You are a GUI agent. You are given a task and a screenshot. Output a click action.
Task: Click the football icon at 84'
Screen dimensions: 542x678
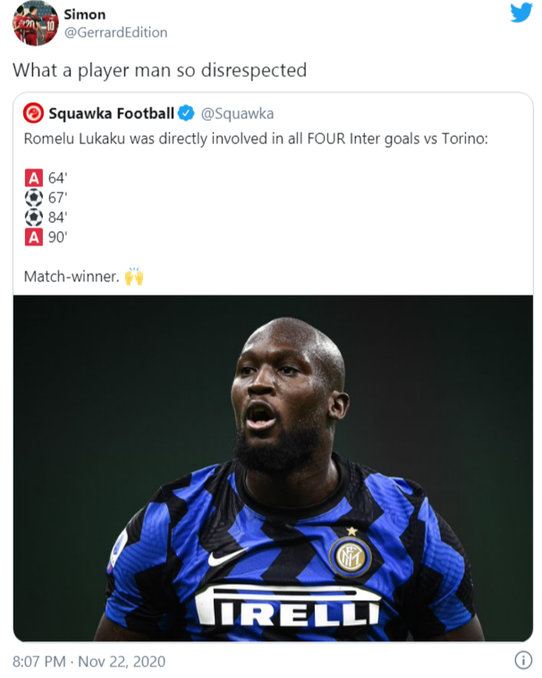click(x=34, y=217)
